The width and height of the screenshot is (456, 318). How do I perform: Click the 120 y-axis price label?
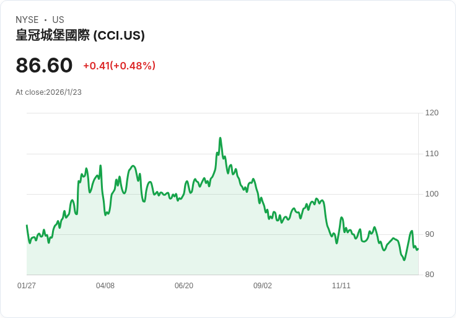[432, 113]
